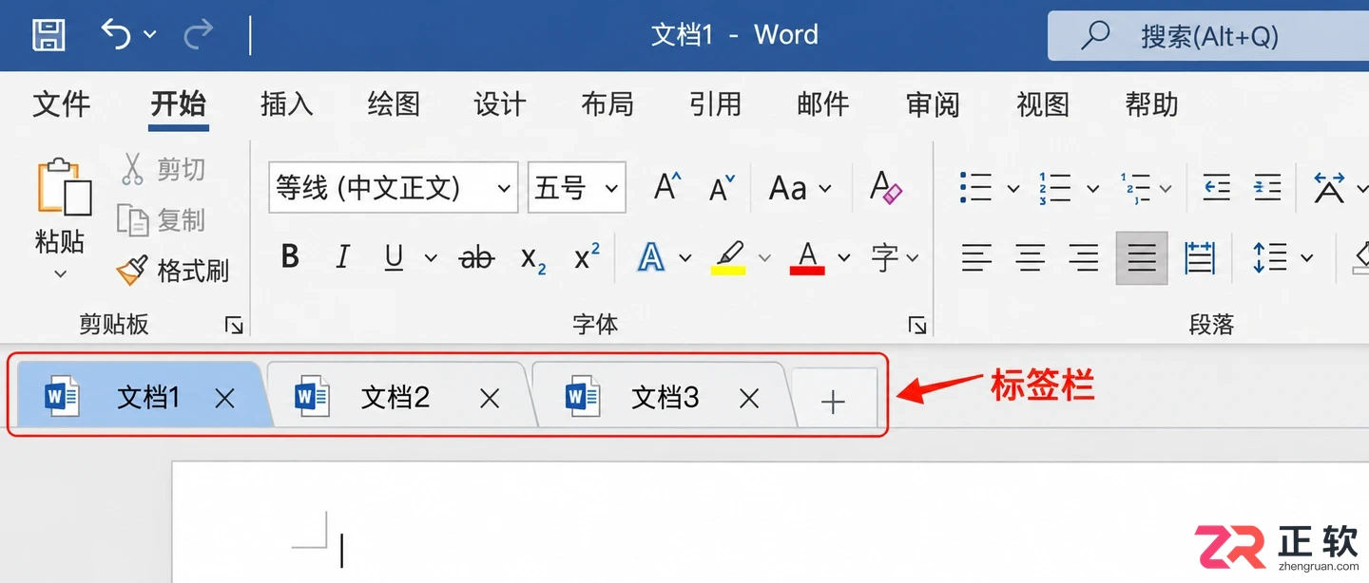Open the 视图 ribbon tab
Screen dimensions: 1369x583
coord(1043,104)
